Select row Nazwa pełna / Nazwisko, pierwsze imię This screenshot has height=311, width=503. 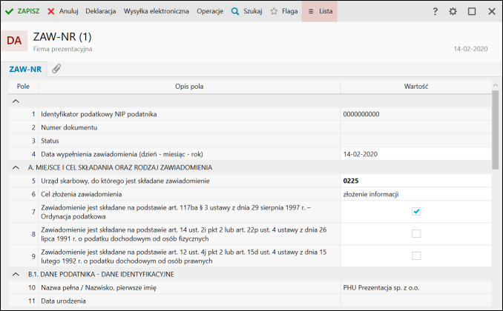pos(99,288)
